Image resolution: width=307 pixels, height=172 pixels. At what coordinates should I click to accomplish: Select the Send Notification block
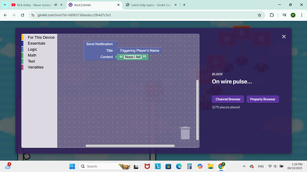[99, 44]
